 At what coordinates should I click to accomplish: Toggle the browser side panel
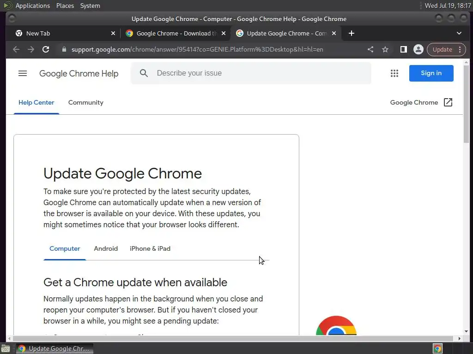[403, 49]
